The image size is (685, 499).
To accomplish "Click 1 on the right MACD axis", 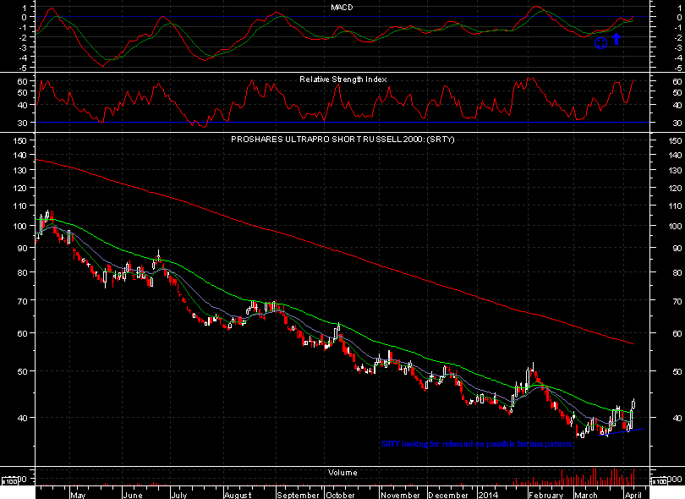I will (679, 8).
